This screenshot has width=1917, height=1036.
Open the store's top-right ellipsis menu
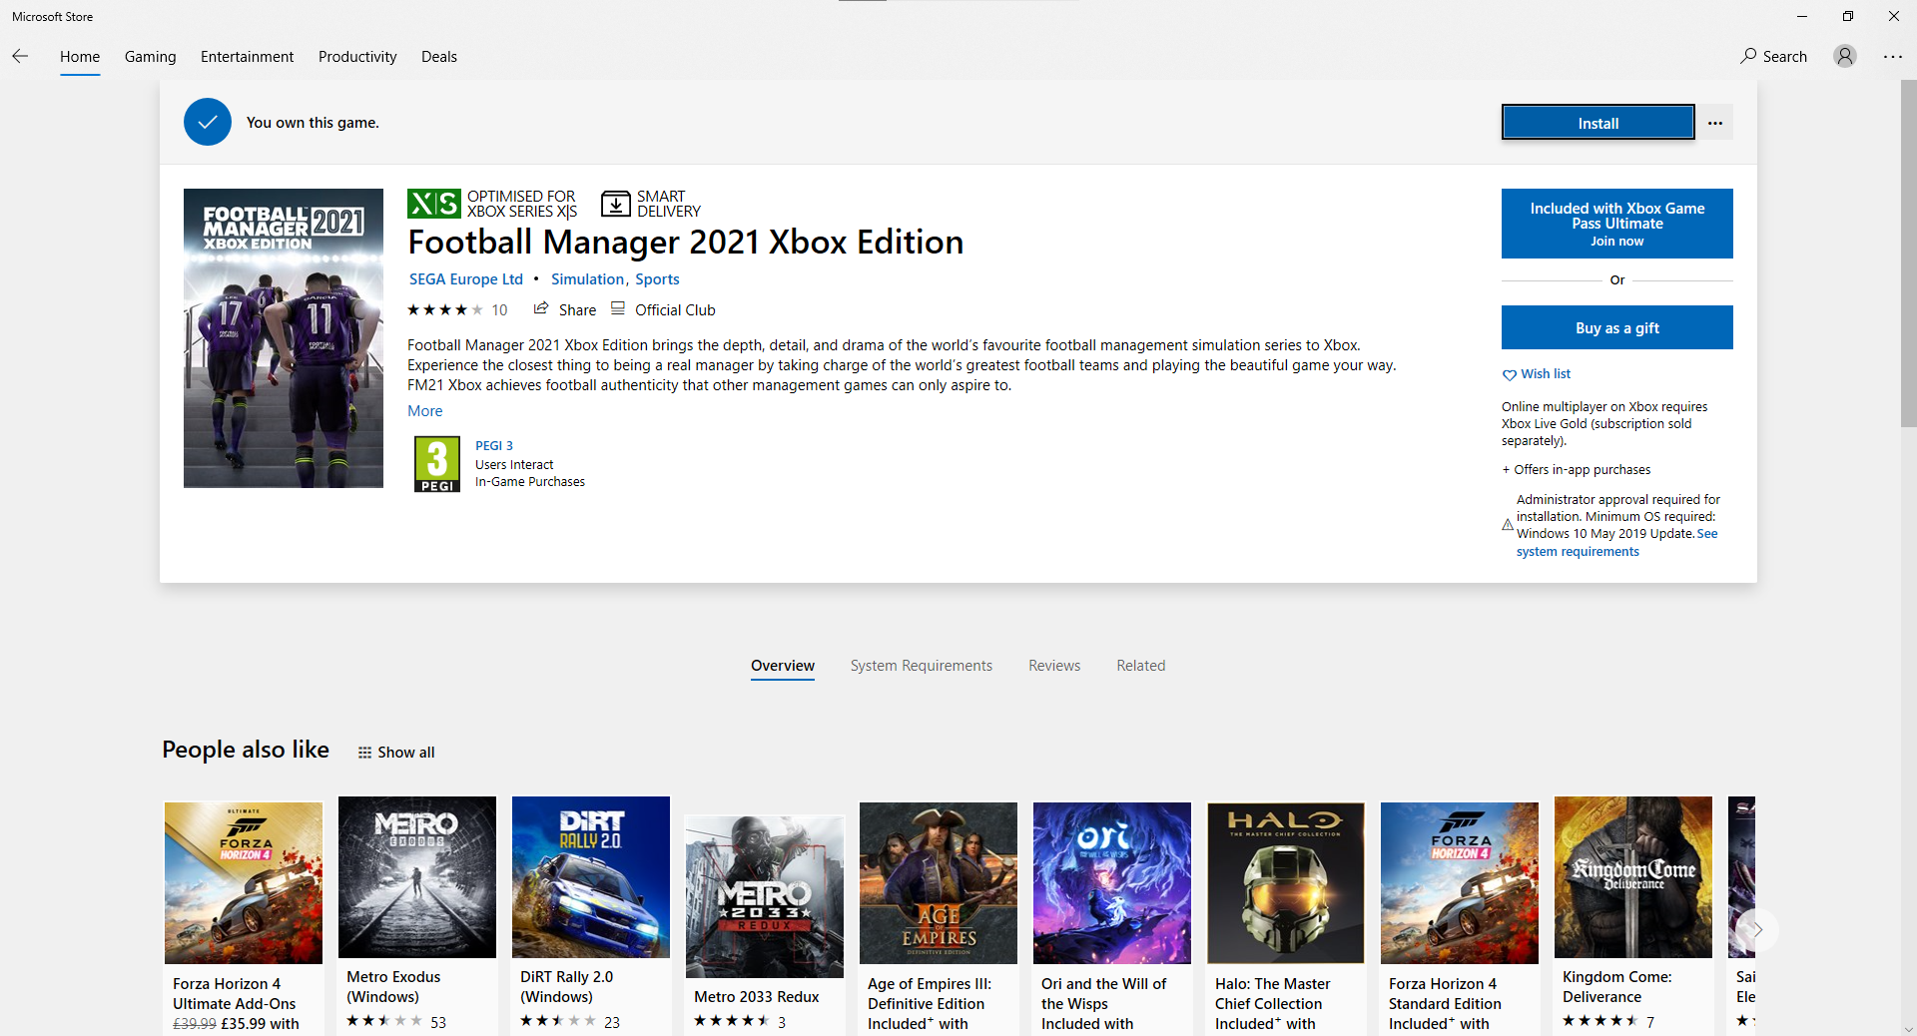(x=1893, y=57)
